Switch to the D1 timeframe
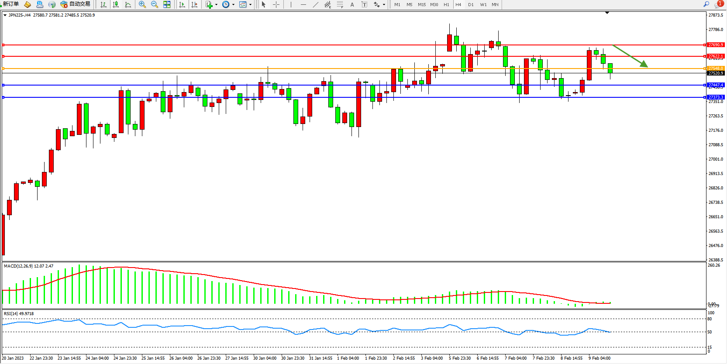Viewport: 727px width, 364px height. point(471,4)
